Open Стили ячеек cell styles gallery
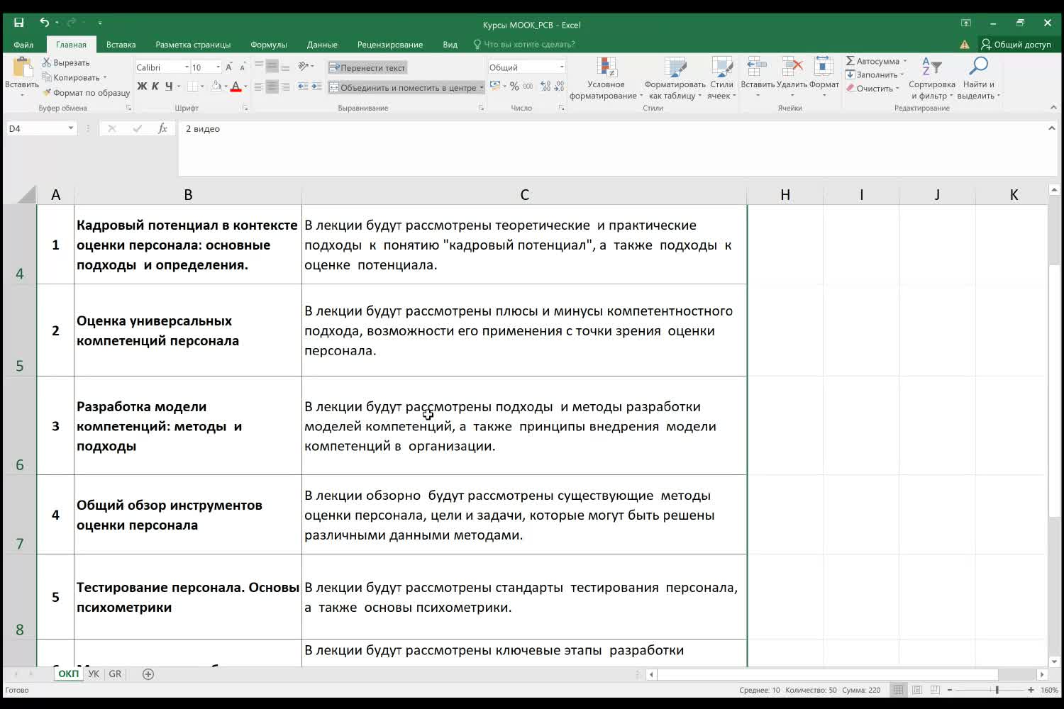 (x=721, y=79)
